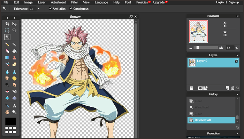This screenshot has height=139, width=244.
Task: Activate the Wand tool in toolbox
Action: coord(7,37)
